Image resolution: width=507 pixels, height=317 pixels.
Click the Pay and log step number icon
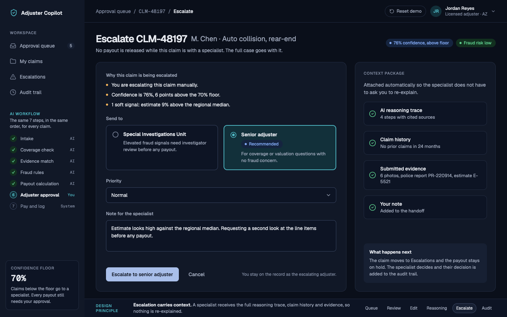[x=13, y=206]
